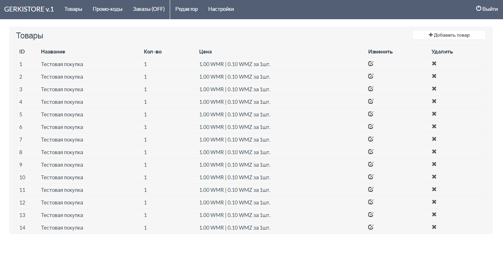
Task: Edit the product in row 5
Action: [371, 114]
